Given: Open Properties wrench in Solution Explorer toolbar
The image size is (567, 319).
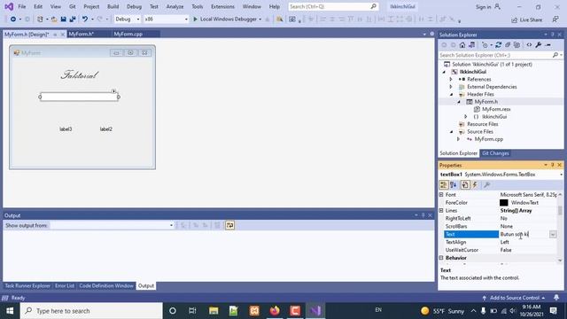Looking at the screenshot, I should 539,45.
